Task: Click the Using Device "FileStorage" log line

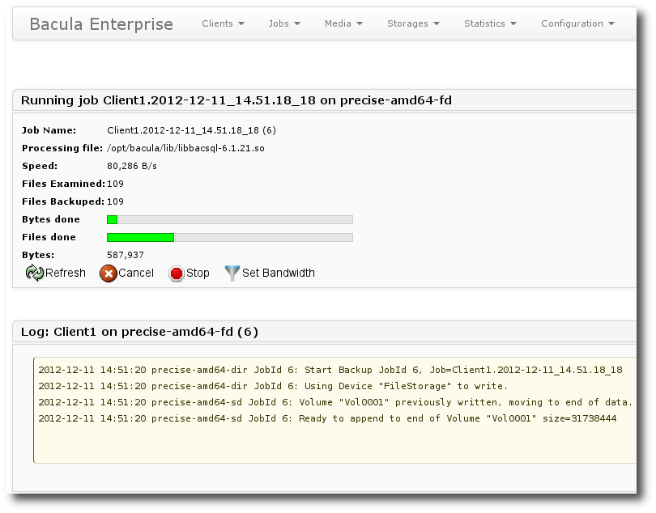Action: [273, 386]
